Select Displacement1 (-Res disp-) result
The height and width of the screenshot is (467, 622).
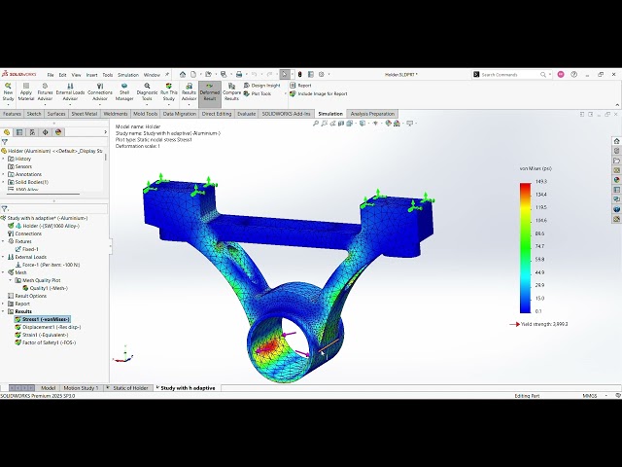(48, 327)
